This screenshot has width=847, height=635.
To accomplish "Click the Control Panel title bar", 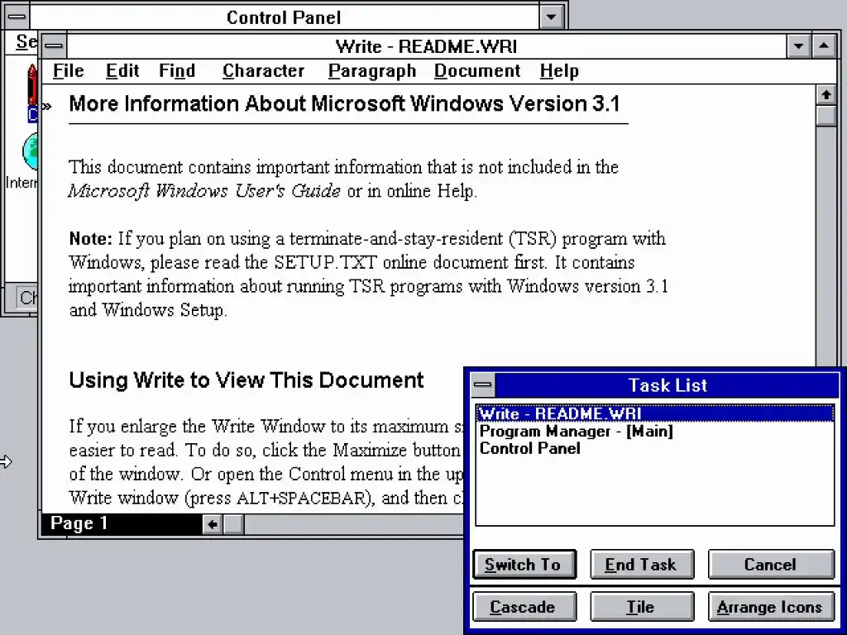I will (x=284, y=17).
